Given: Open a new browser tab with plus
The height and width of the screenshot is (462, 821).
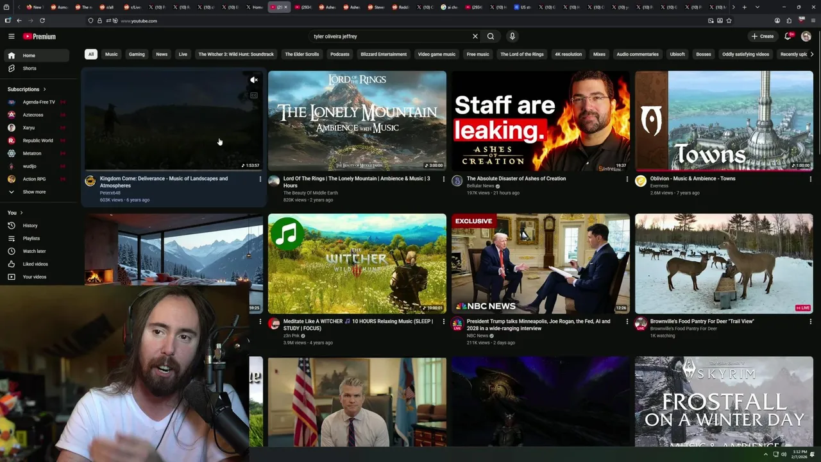Looking at the screenshot, I should (x=744, y=7).
